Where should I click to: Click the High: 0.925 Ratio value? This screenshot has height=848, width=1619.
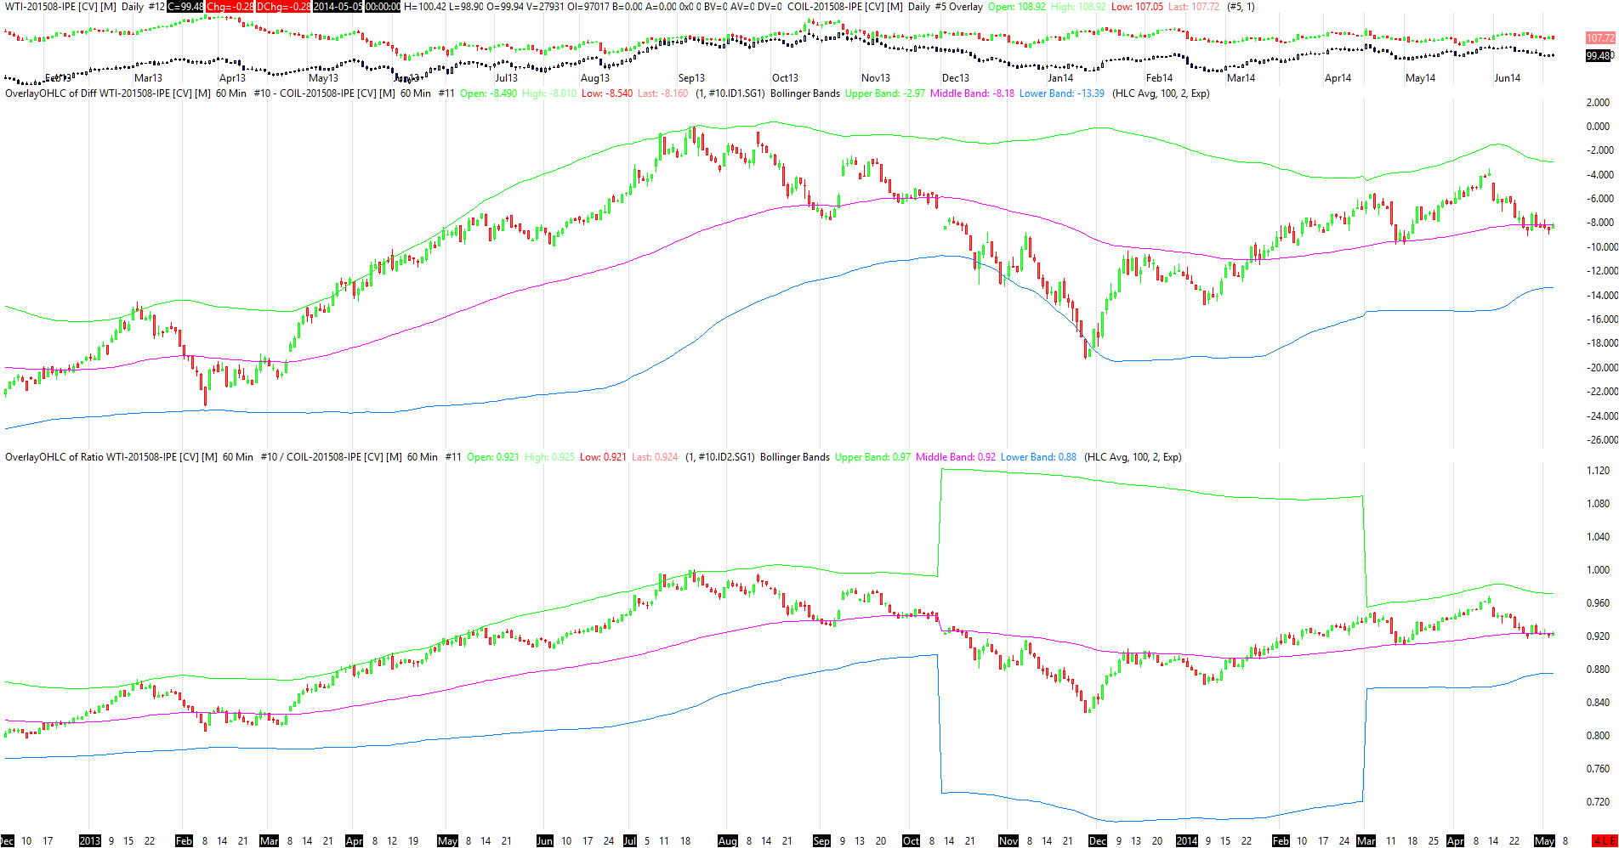[550, 457]
